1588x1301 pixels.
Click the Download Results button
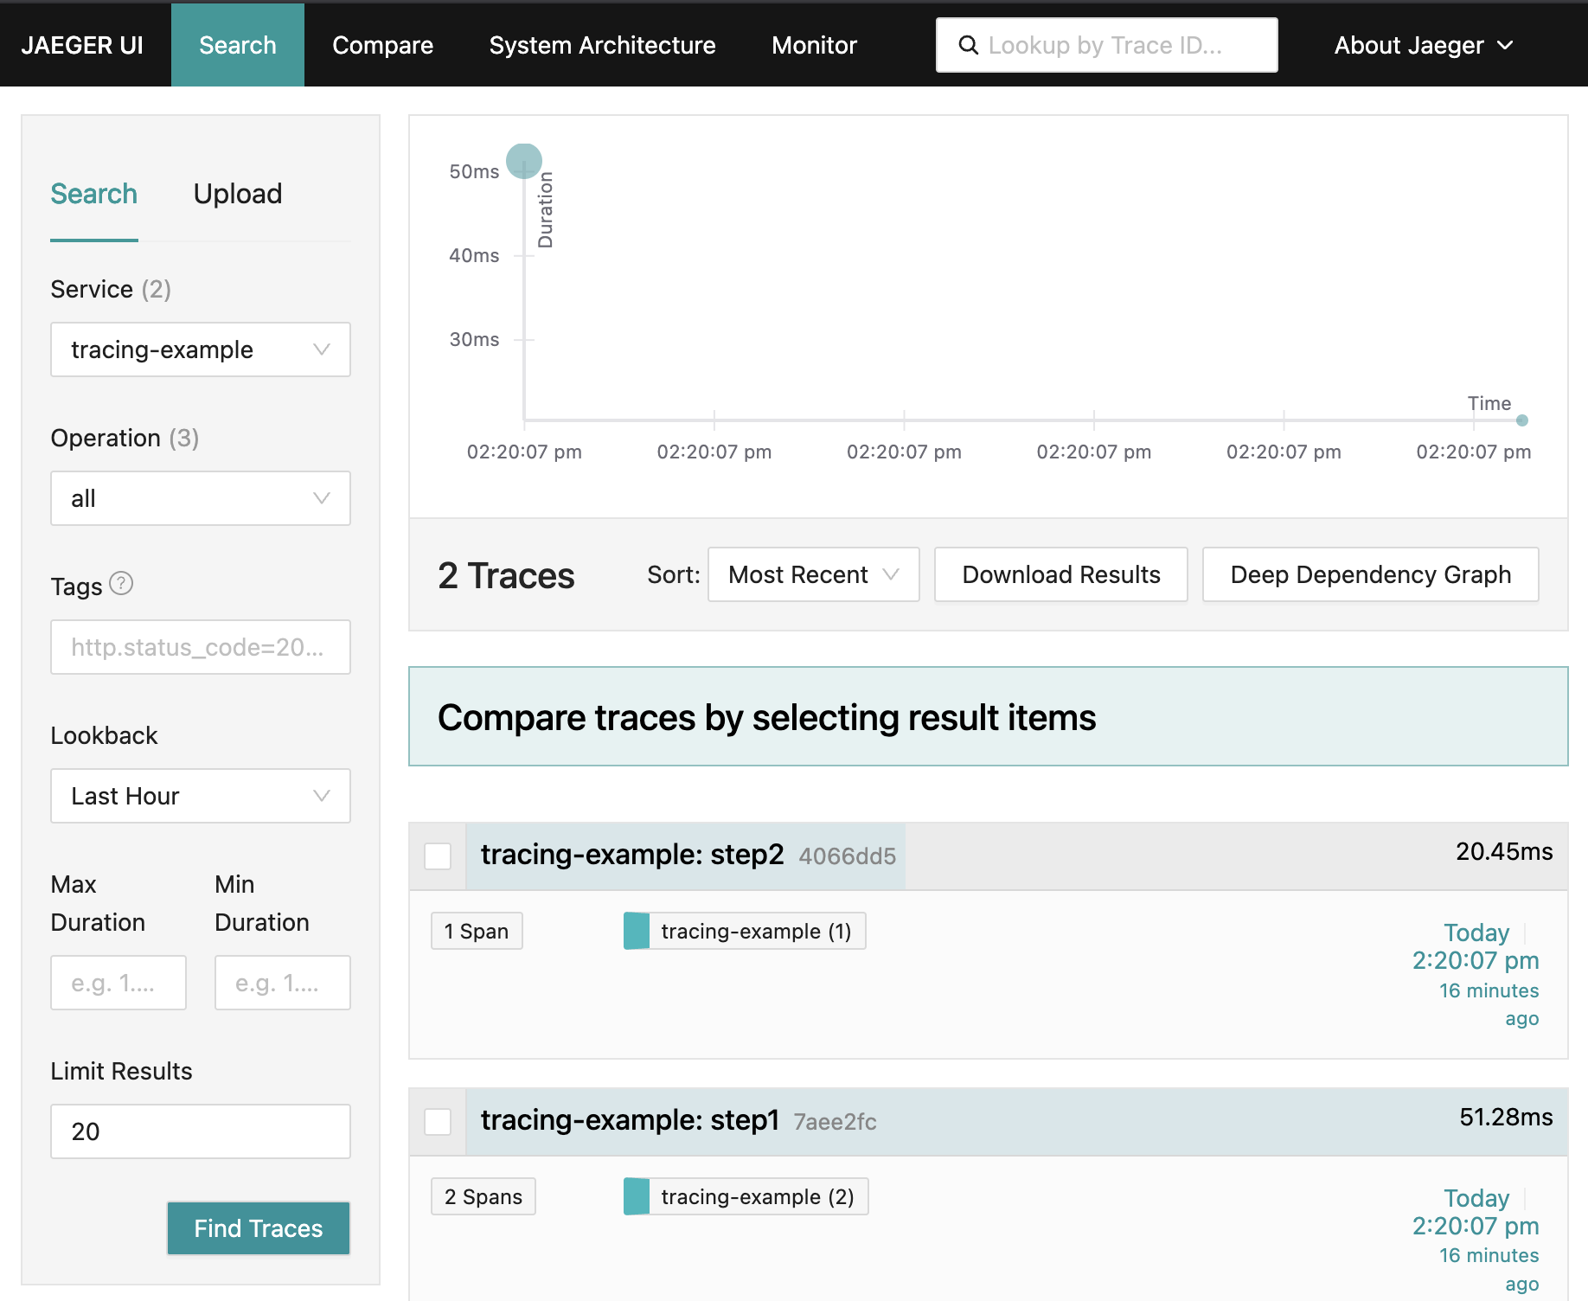[1060, 574]
